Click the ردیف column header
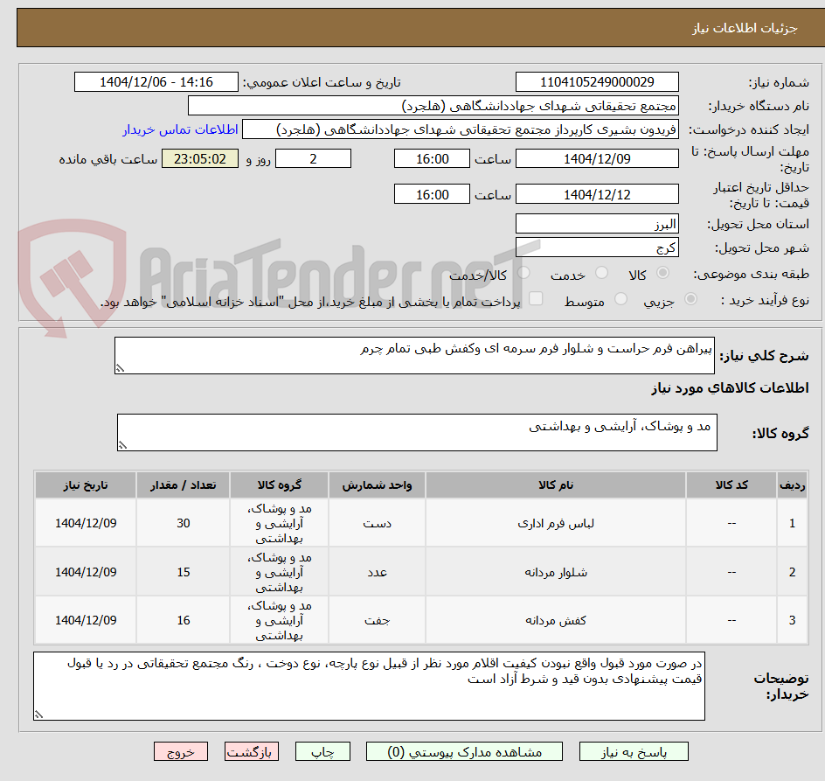825x781 pixels. point(793,485)
